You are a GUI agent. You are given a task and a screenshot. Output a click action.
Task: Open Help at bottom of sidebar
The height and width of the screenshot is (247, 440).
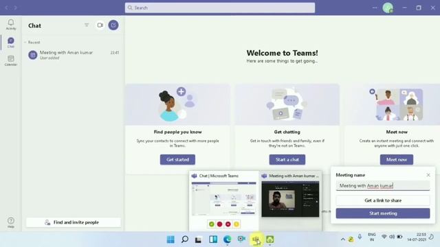click(x=11, y=222)
